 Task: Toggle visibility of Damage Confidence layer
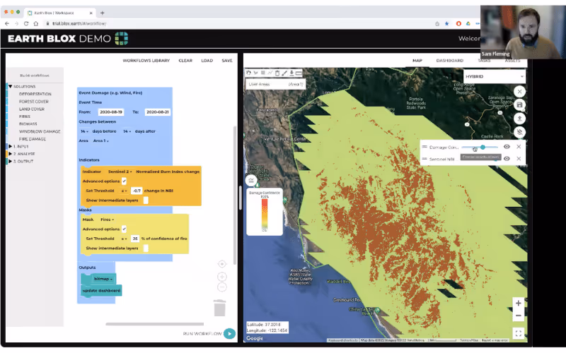coord(507,147)
